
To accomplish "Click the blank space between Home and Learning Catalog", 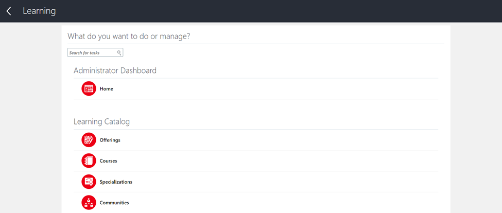I will pos(256,108).
